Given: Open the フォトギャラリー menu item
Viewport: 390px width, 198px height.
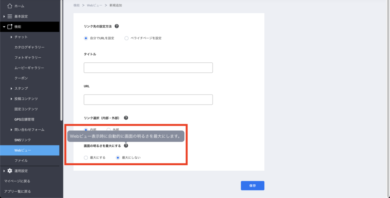Looking at the screenshot, I should (x=28, y=57).
